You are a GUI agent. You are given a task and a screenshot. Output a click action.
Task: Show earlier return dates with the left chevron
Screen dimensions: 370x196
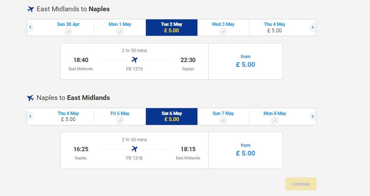30,116
